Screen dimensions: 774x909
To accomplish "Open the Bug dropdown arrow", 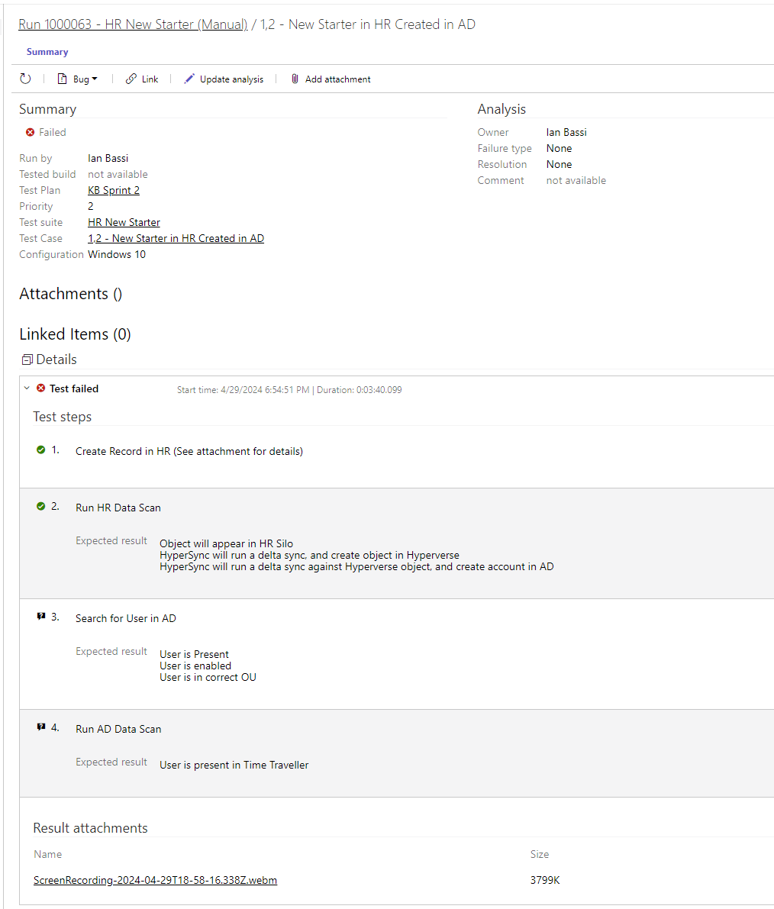I will (93, 79).
